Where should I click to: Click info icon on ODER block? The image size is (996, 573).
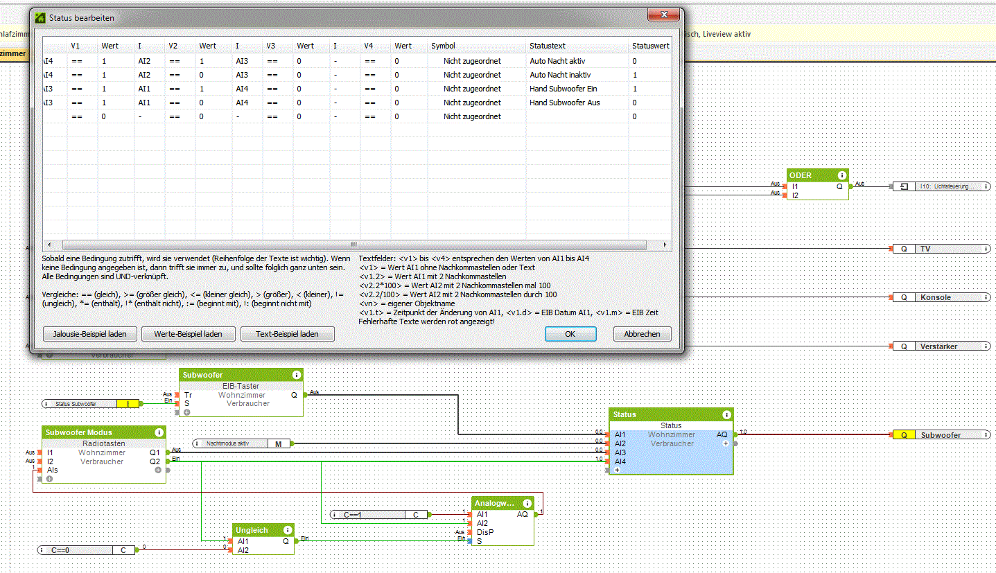point(841,176)
